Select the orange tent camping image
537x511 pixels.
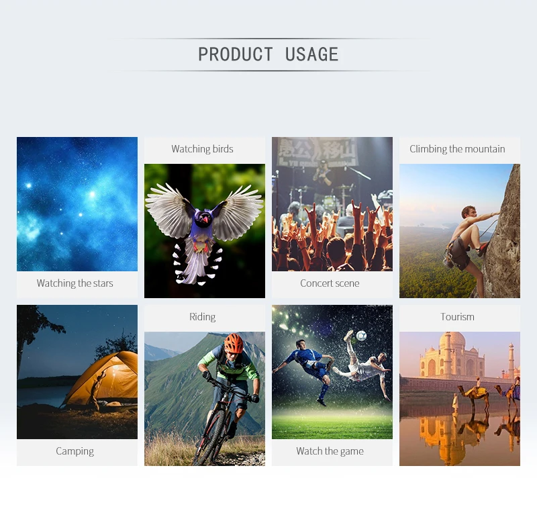tap(77, 372)
